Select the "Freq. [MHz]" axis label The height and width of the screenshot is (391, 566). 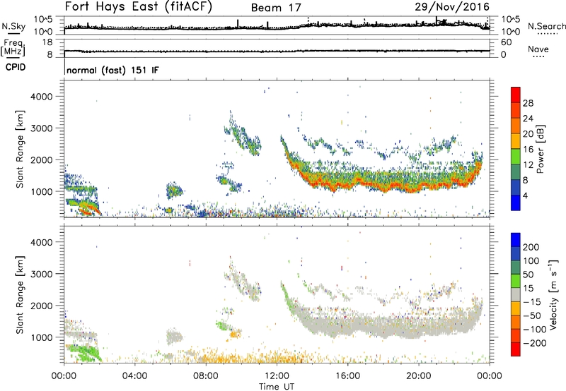(x=13, y=48)
